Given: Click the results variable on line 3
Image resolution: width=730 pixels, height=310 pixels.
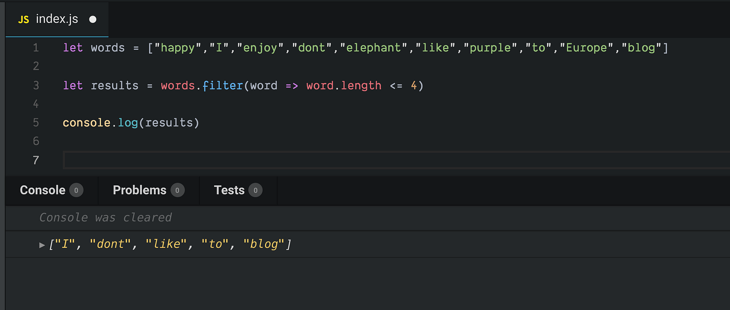Looking at the screenshot, I should (x=115, y=86).
